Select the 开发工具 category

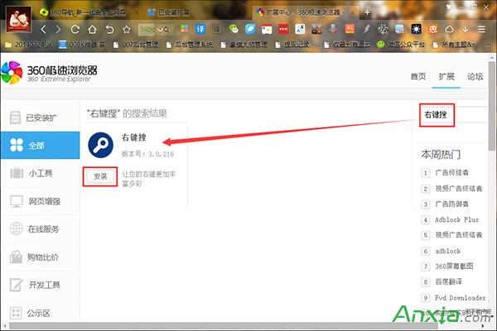pos(41,285)
